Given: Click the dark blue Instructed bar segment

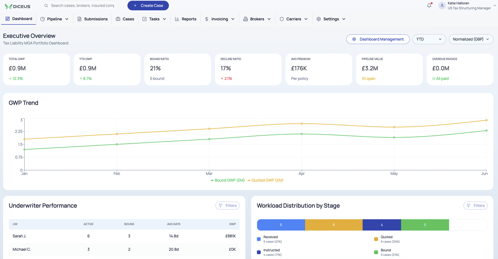Looking at the screenshot, I should pyautogui.click(x=382, y=225).
